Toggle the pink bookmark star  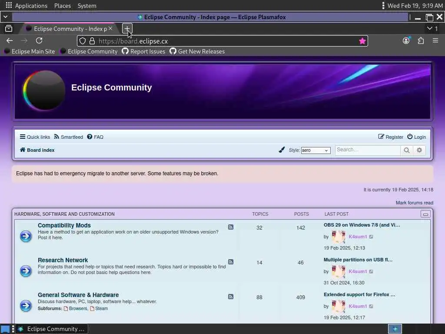[362, 41]
